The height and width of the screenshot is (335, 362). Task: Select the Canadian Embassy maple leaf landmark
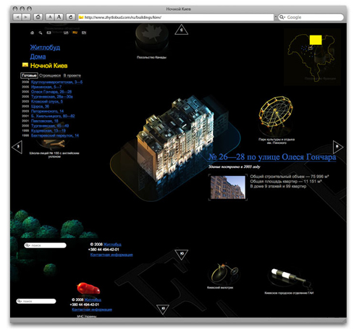point(151,38)
